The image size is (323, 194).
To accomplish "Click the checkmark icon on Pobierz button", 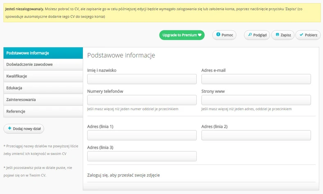I will coord(301,35).
